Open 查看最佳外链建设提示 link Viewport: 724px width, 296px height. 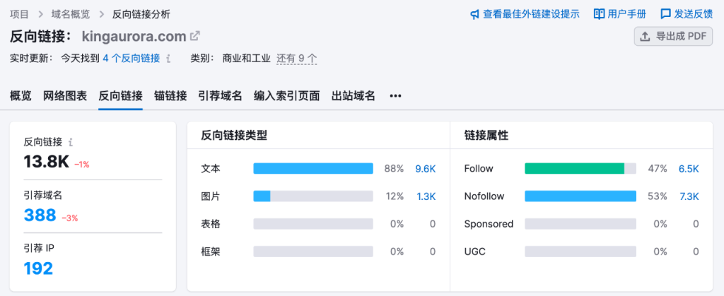(531, 14)
